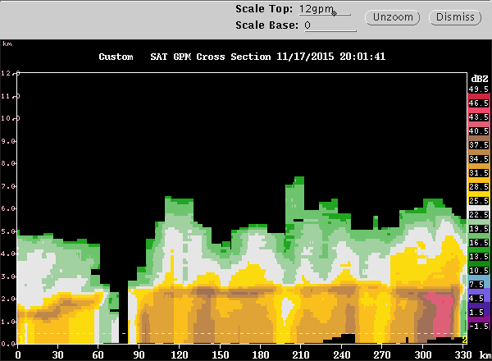Click the cross section title text

click(242, 57)
